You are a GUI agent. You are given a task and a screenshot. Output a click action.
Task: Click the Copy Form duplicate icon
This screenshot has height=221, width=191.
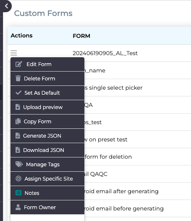pos(18,121)
